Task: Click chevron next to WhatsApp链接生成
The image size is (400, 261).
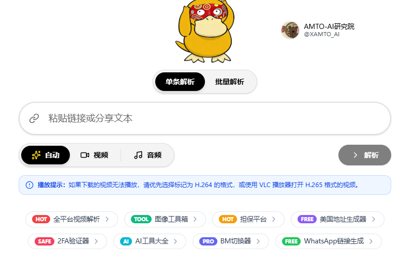Action: (371, 241)
